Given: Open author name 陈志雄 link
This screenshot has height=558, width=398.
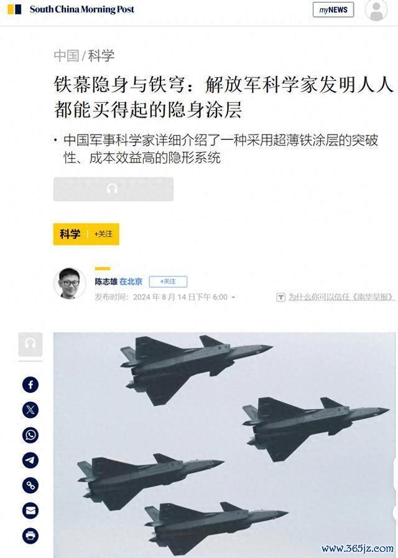Looking at the screenshot, I should click(x=106, y=281).
